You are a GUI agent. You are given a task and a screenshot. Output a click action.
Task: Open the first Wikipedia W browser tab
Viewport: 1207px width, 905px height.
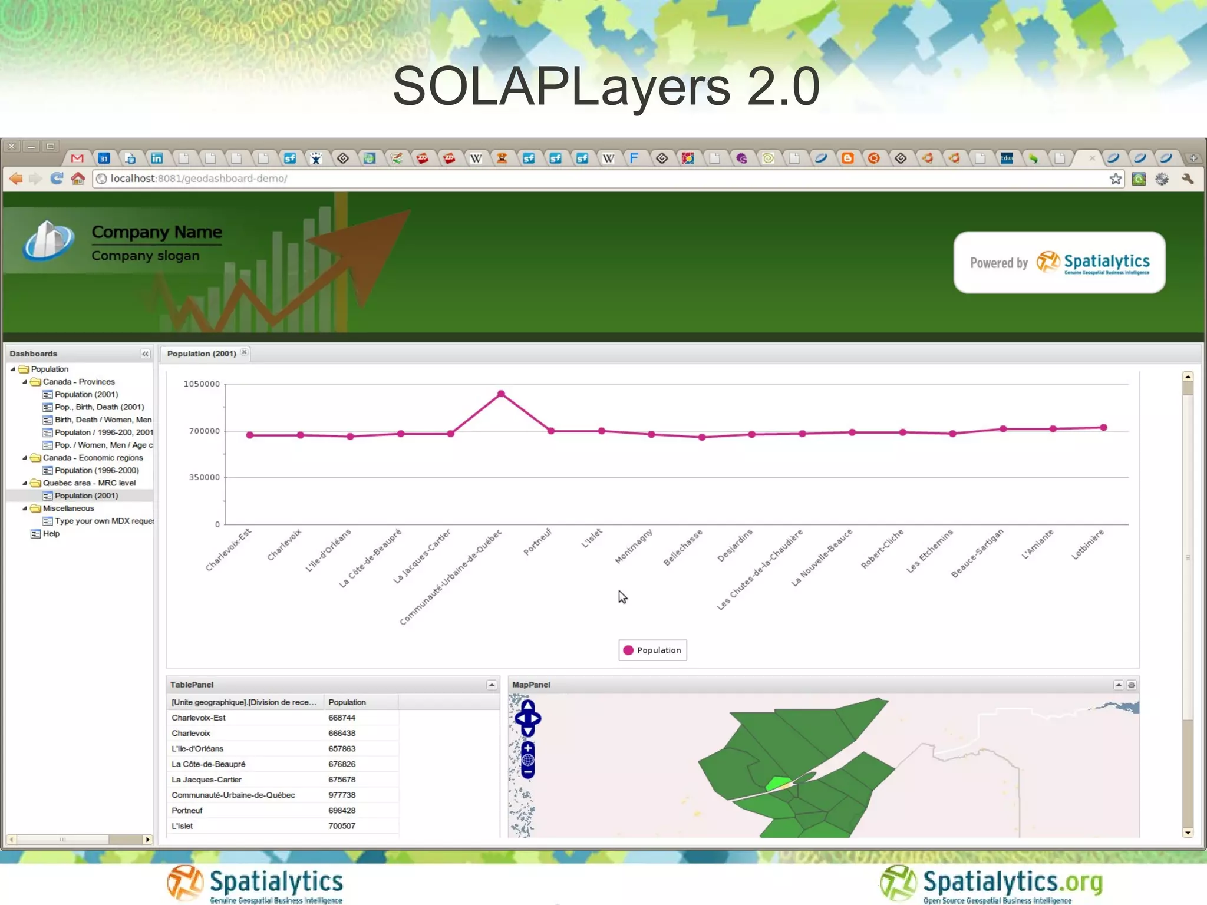click(476, 158)
